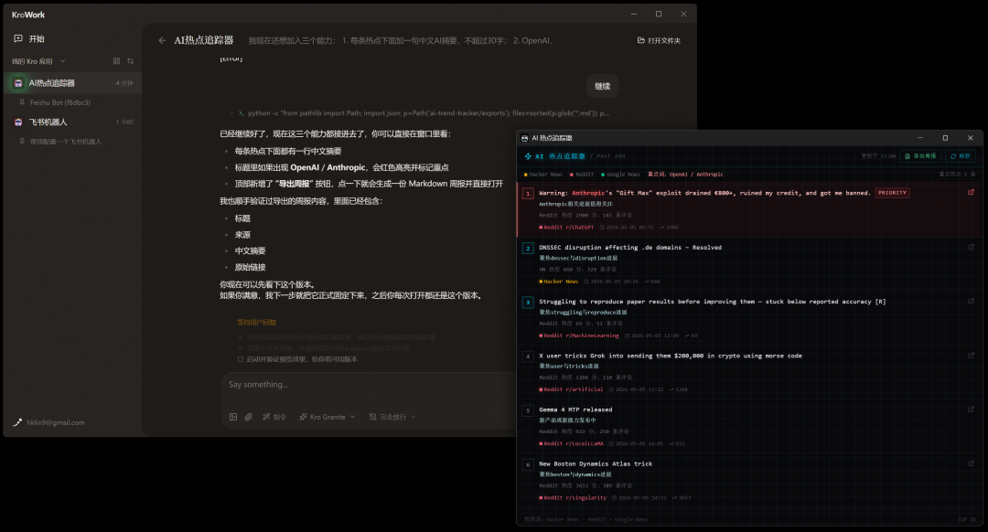
Task: Open external link for Grok crypto item
Action: click(x=971, y=355)
